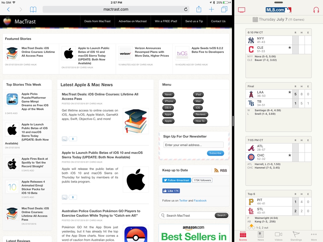Open calendar icon next to Thursday July 7
The height and width of the screenshot is (242, 323).
click(x=255, y=20)
